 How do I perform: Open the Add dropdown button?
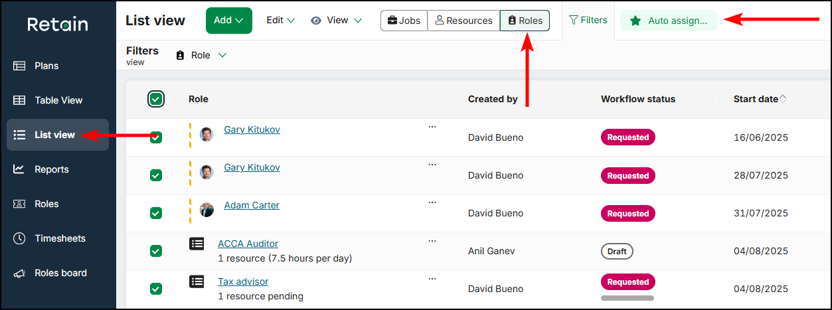click(229, 21)
